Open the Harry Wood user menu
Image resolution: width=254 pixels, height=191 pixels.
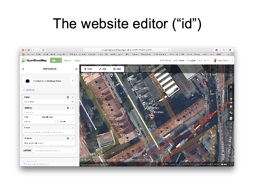(223, 60)
